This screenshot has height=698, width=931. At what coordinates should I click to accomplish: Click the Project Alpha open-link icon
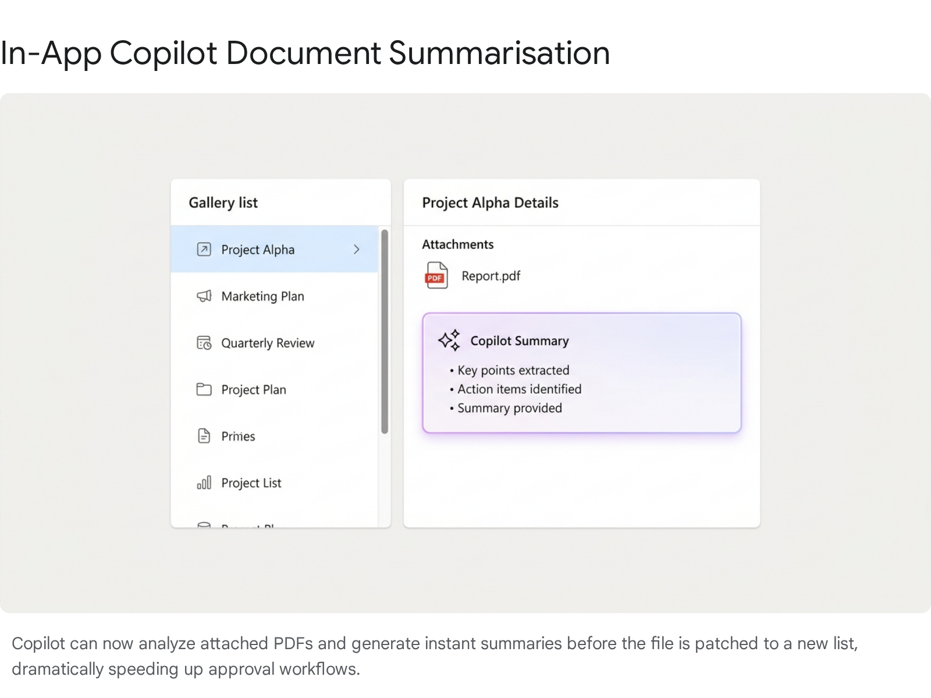[x=204, y=250]
